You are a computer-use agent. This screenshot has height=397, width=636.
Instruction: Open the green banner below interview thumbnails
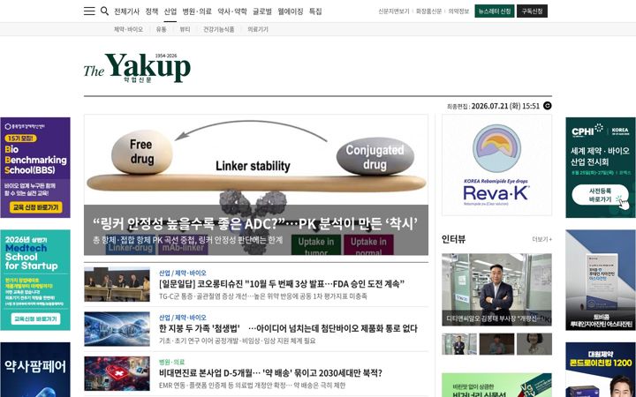tap(496, 385)
